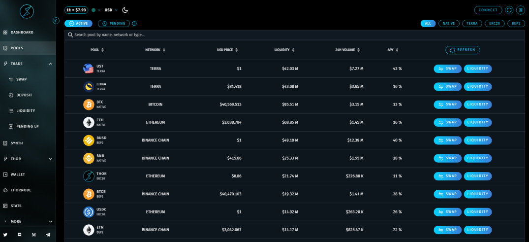The height and width of the screenshot is (242, 529).
Task: Click the USDC coin icon
Action: pos(89,212)
